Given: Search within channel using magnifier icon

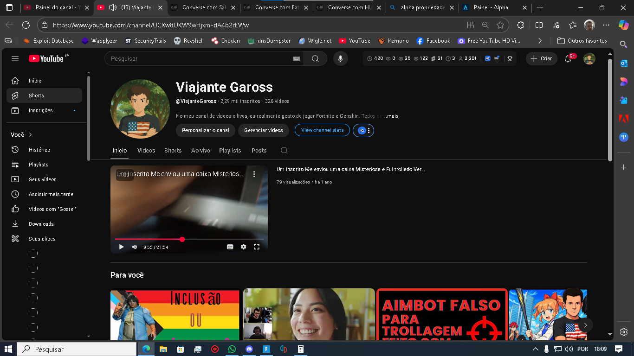Looking at the screenshot, I should coord(285,150).
